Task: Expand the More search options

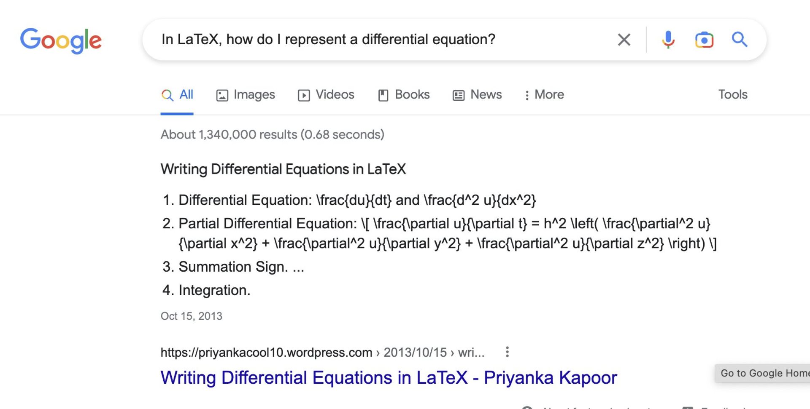Action: [544, 95]
